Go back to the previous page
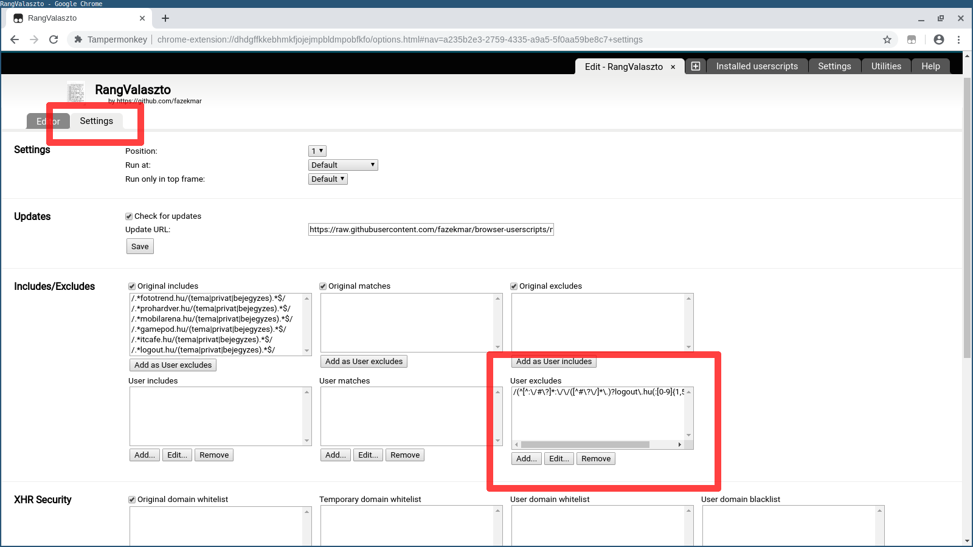The width and height of the screenshot is (973, 547). [x=15, y=40]
